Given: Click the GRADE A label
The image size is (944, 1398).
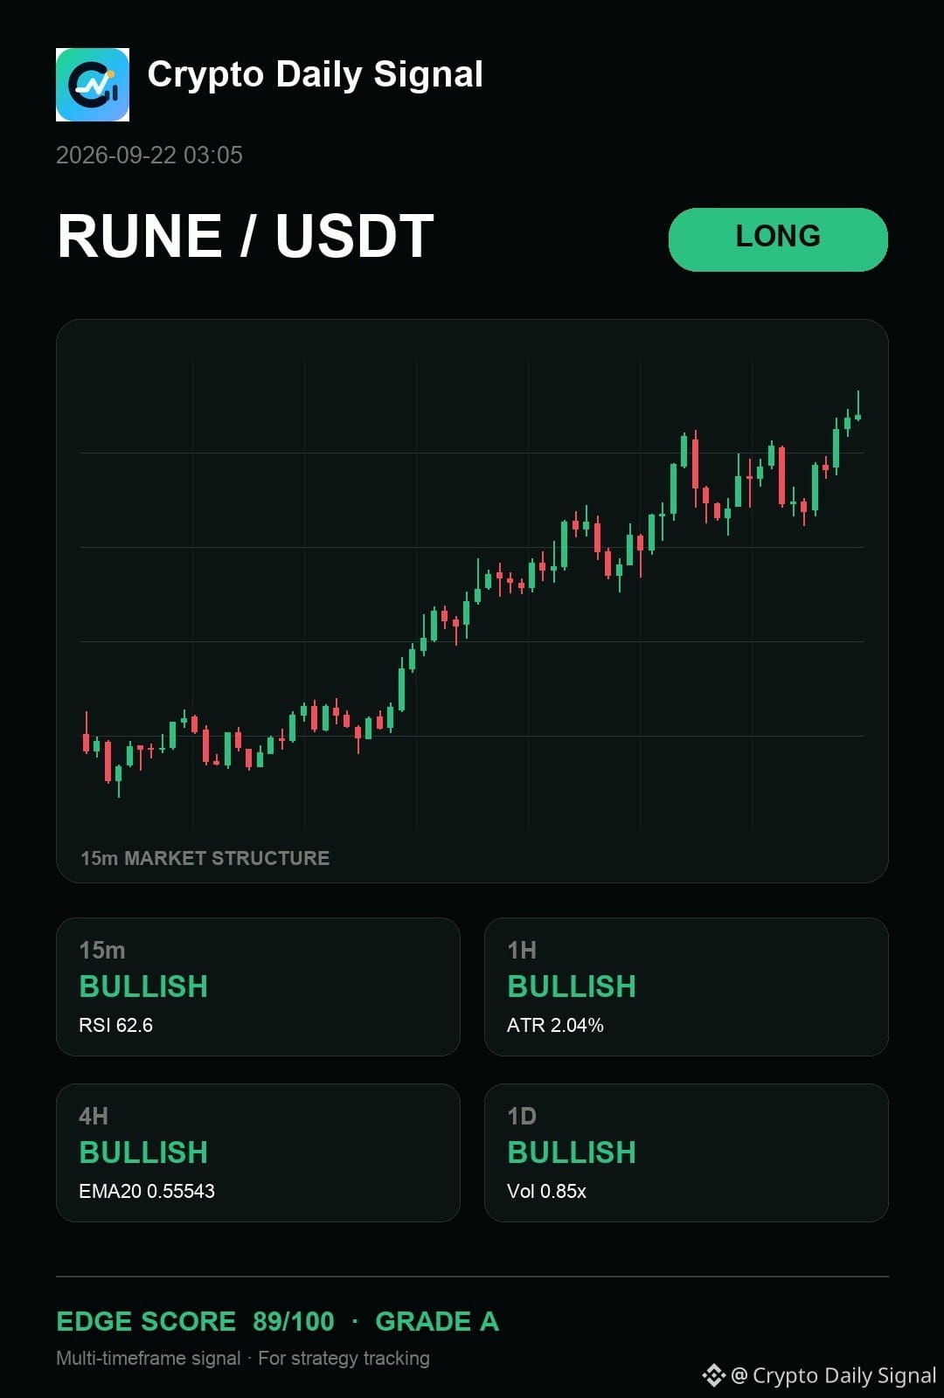Looking at the screenshot, I should pos(437,1321).
